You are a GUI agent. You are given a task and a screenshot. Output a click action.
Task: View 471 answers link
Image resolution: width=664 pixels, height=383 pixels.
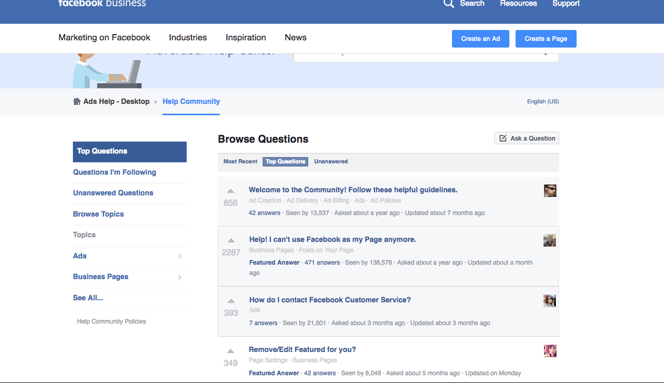pyautogui.click(x=322, y=263)
